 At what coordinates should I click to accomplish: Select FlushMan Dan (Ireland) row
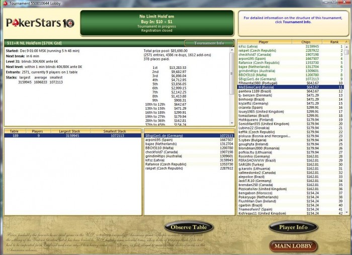(x=291, y=201)
